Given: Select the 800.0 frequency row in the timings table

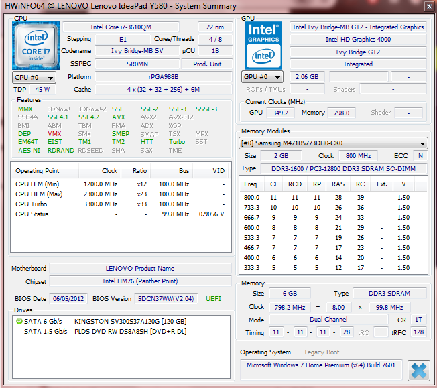Looking at the screenshot, I should click(333, 198).
